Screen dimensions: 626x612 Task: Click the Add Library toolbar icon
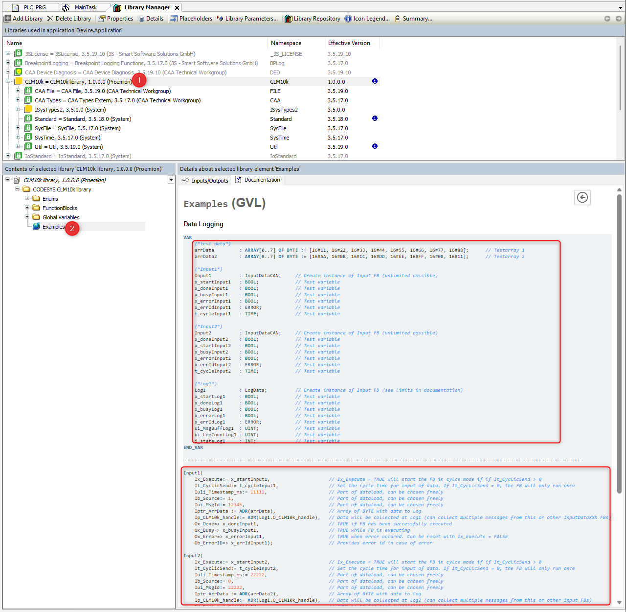8,19
